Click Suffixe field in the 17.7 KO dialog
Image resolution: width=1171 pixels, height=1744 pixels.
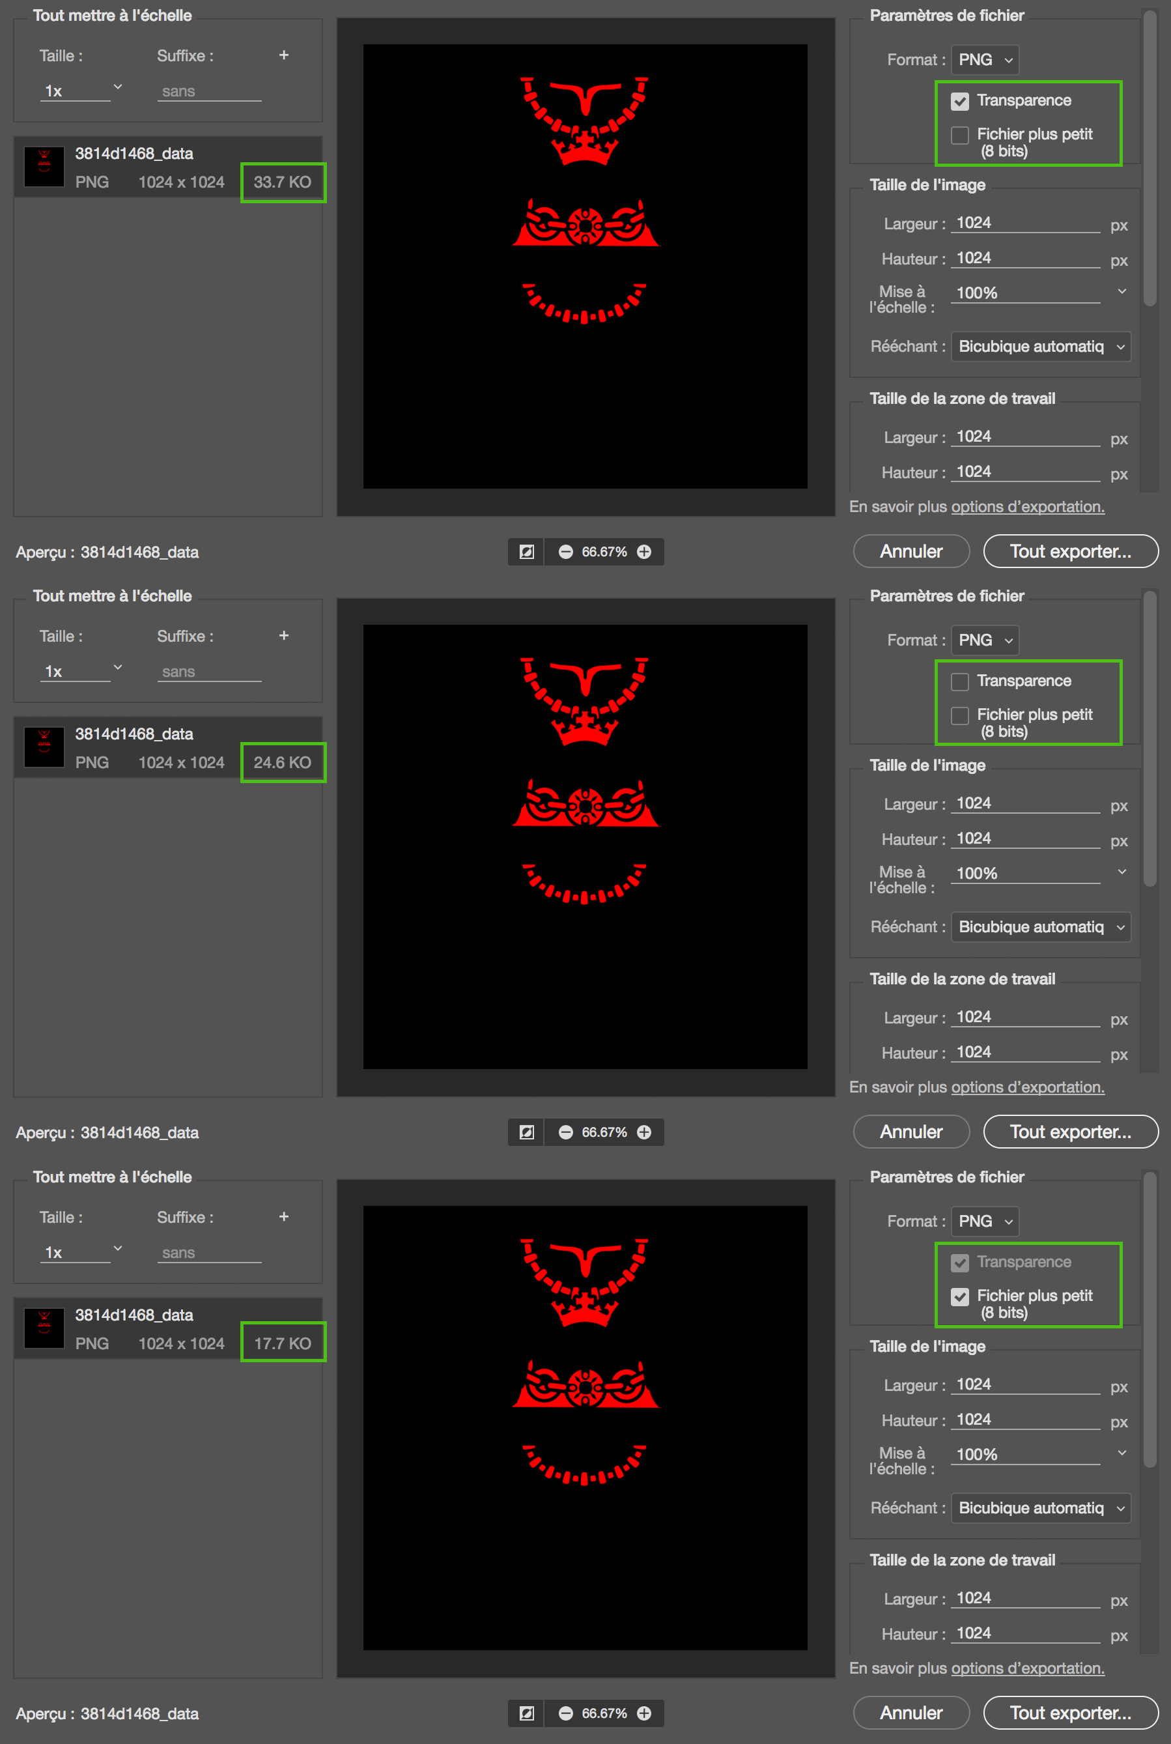210,1253
